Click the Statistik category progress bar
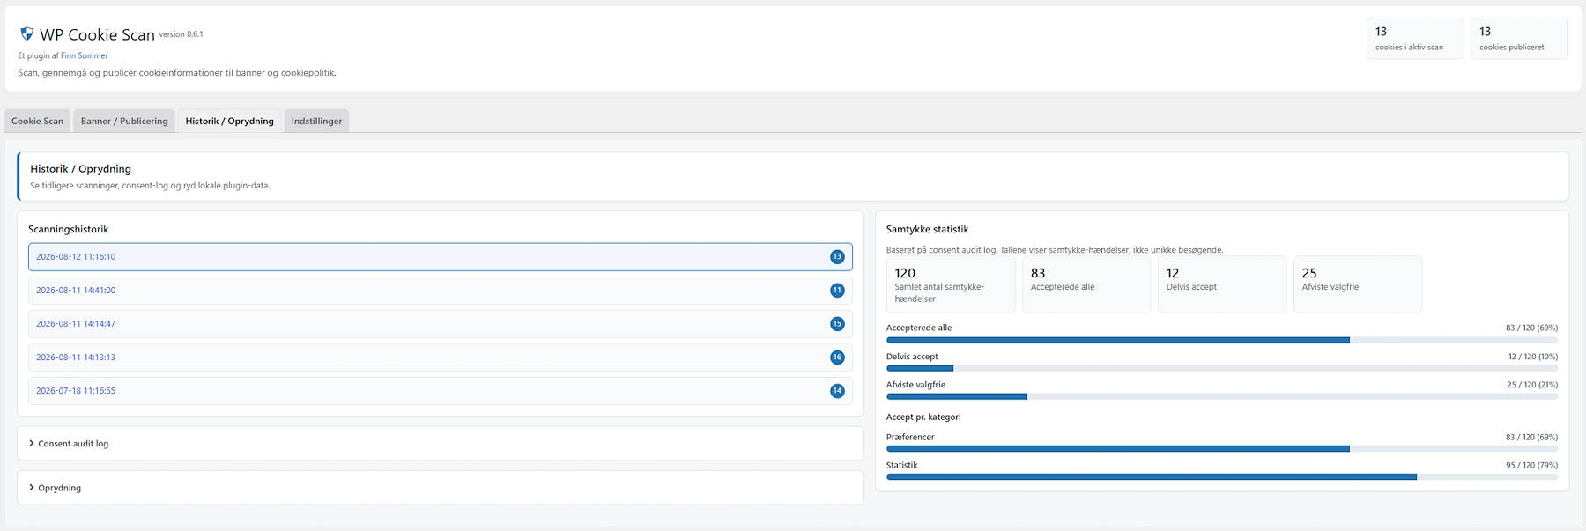1586x531 pixels. click(1222, 477)
